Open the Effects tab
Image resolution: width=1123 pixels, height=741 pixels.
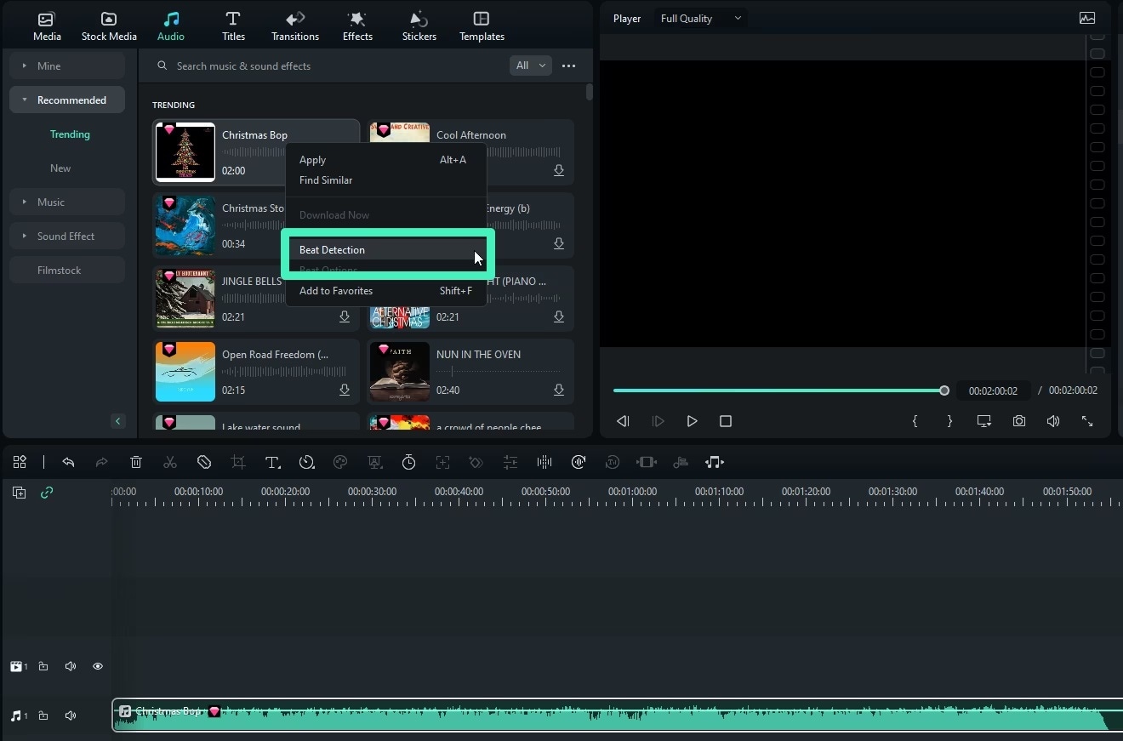click(x=357, y=26)
